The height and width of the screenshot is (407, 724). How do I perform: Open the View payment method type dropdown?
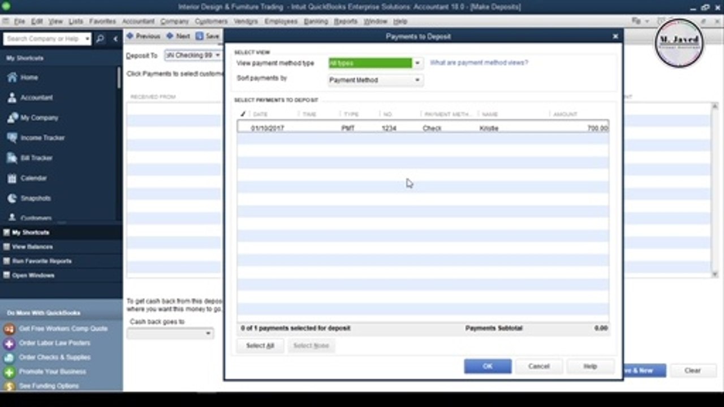(417, 63)
